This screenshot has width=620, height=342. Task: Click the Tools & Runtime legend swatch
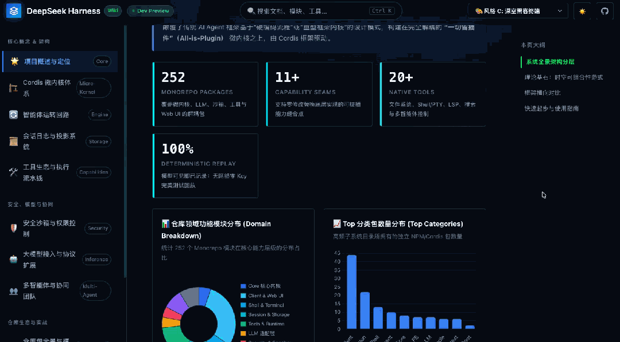(243, 324)
